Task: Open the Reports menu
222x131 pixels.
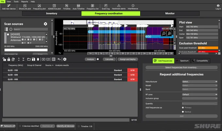Action: coord(24,2)
